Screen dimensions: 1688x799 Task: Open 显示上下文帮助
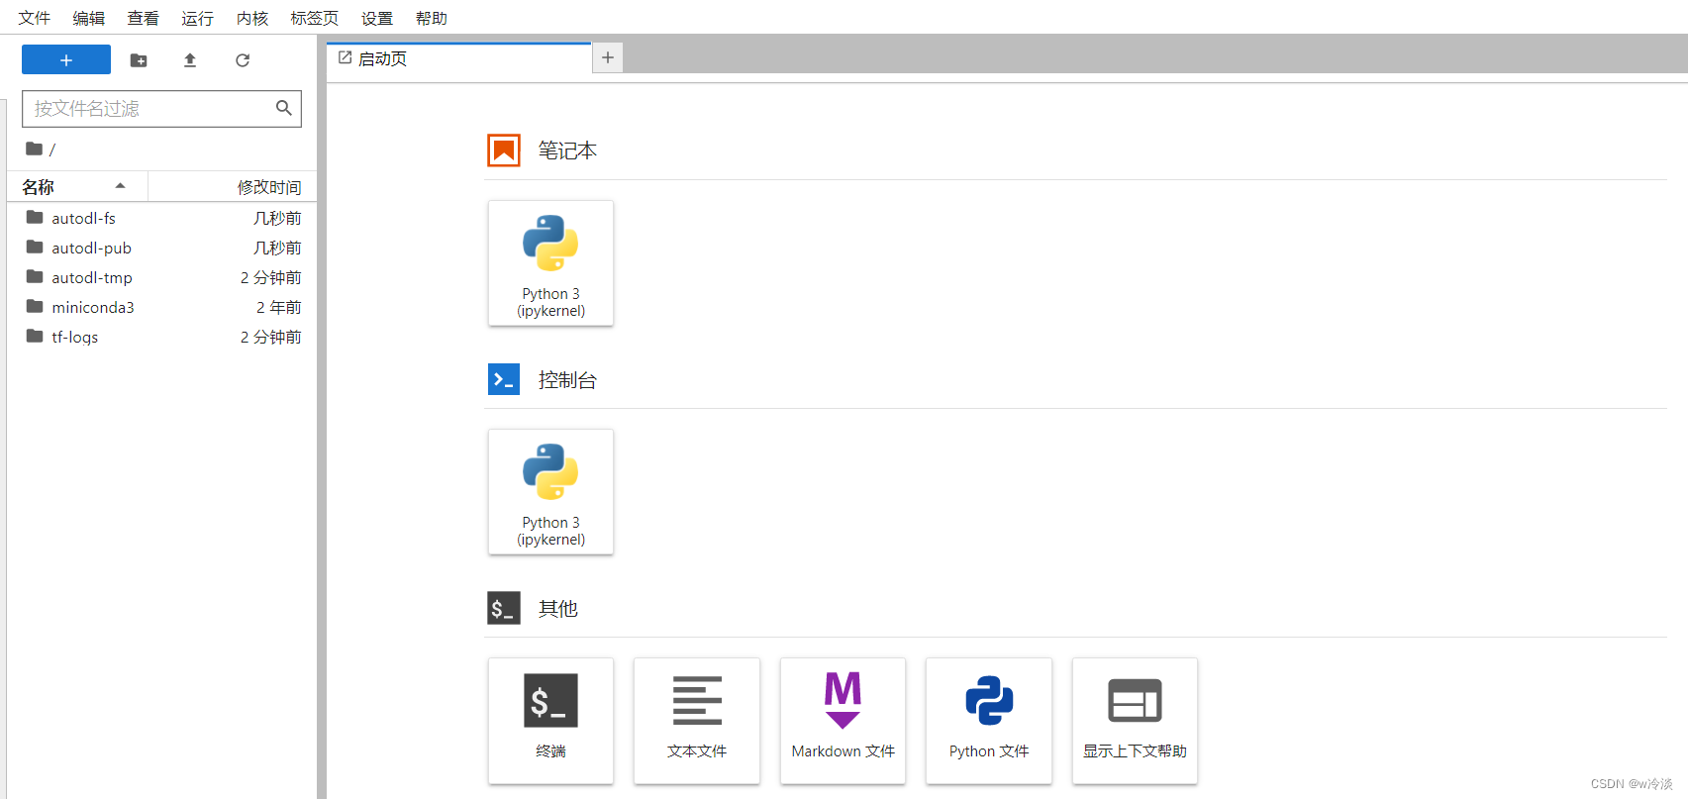click(1135, 721)
